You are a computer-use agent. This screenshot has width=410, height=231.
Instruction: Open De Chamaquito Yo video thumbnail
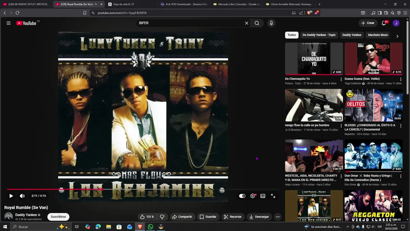pos(314,59)
